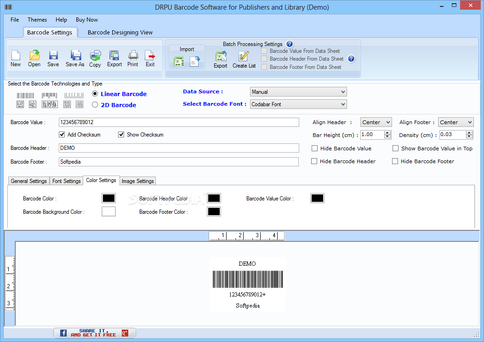The height and width of the screenshot is (342, 484).
Task: Open help beside Batch Processing Settings title
Action: (x=290, y=44)
